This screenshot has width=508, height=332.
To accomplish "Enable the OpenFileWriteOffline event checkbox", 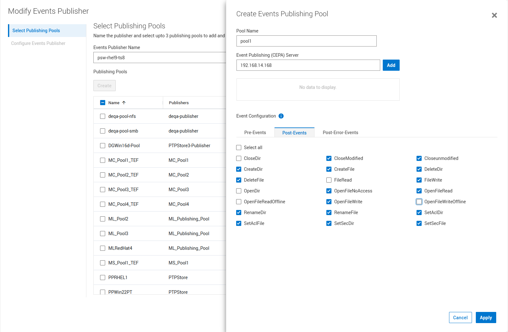I will pos(419,202).
